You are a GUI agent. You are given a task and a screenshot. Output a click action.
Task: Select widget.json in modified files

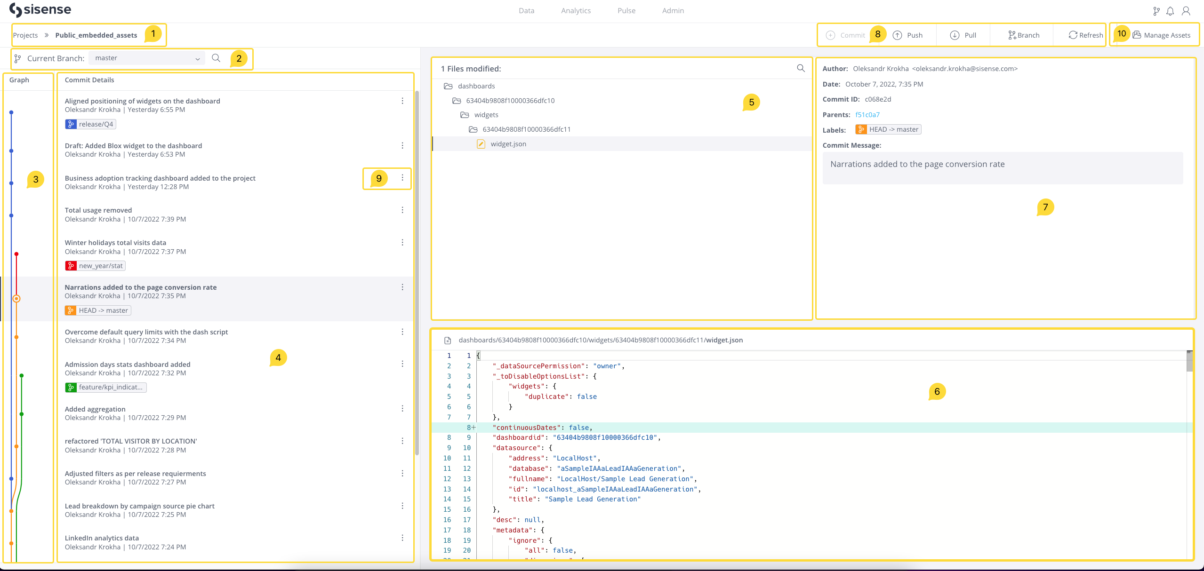(x=508, y=144)
